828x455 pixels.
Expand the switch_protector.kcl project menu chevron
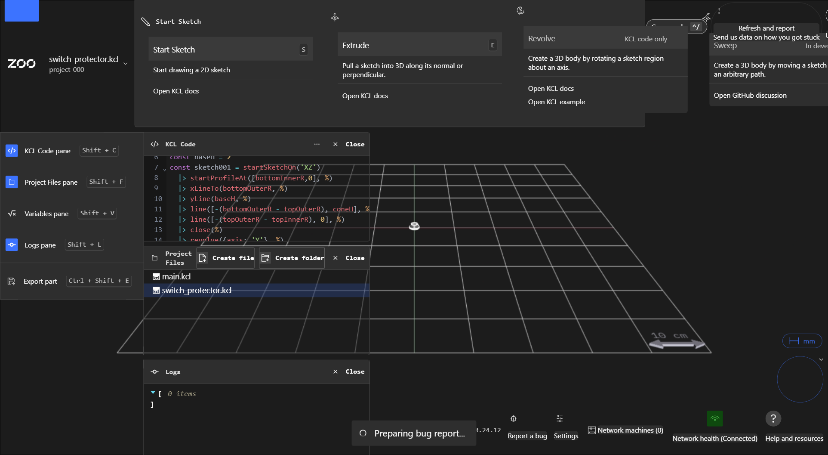126,64
